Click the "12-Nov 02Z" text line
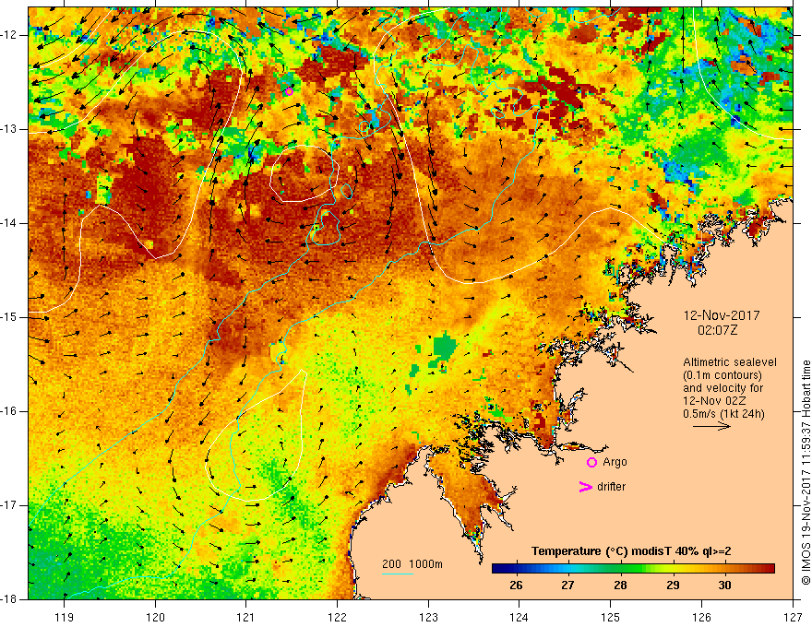The height and width of the screenshot is (627, 812). tap(716, 401)
